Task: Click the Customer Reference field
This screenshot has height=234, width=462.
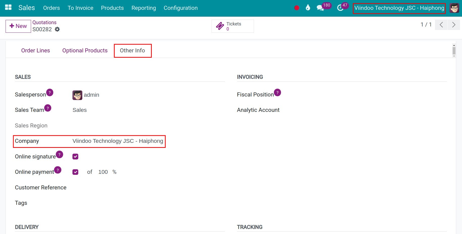Action: [x=148, y=188]
